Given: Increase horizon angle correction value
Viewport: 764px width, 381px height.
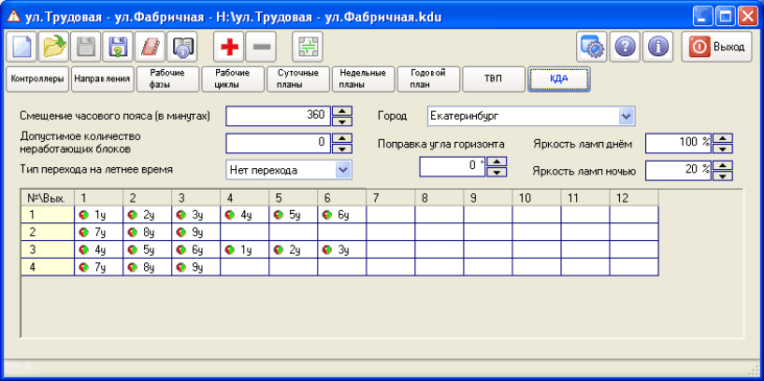Looking at the screenshot, I should tap(497, 162).
